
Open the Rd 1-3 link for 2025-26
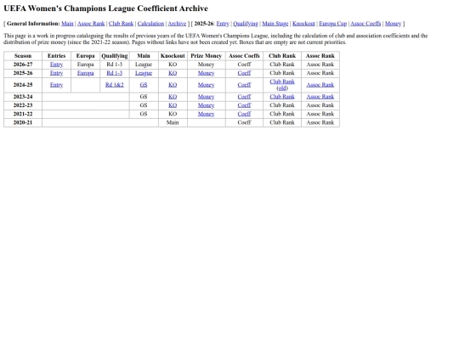[x=115, y=73]
